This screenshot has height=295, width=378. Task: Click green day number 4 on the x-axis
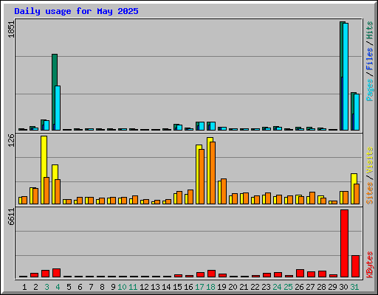click(x=58, y=287)
